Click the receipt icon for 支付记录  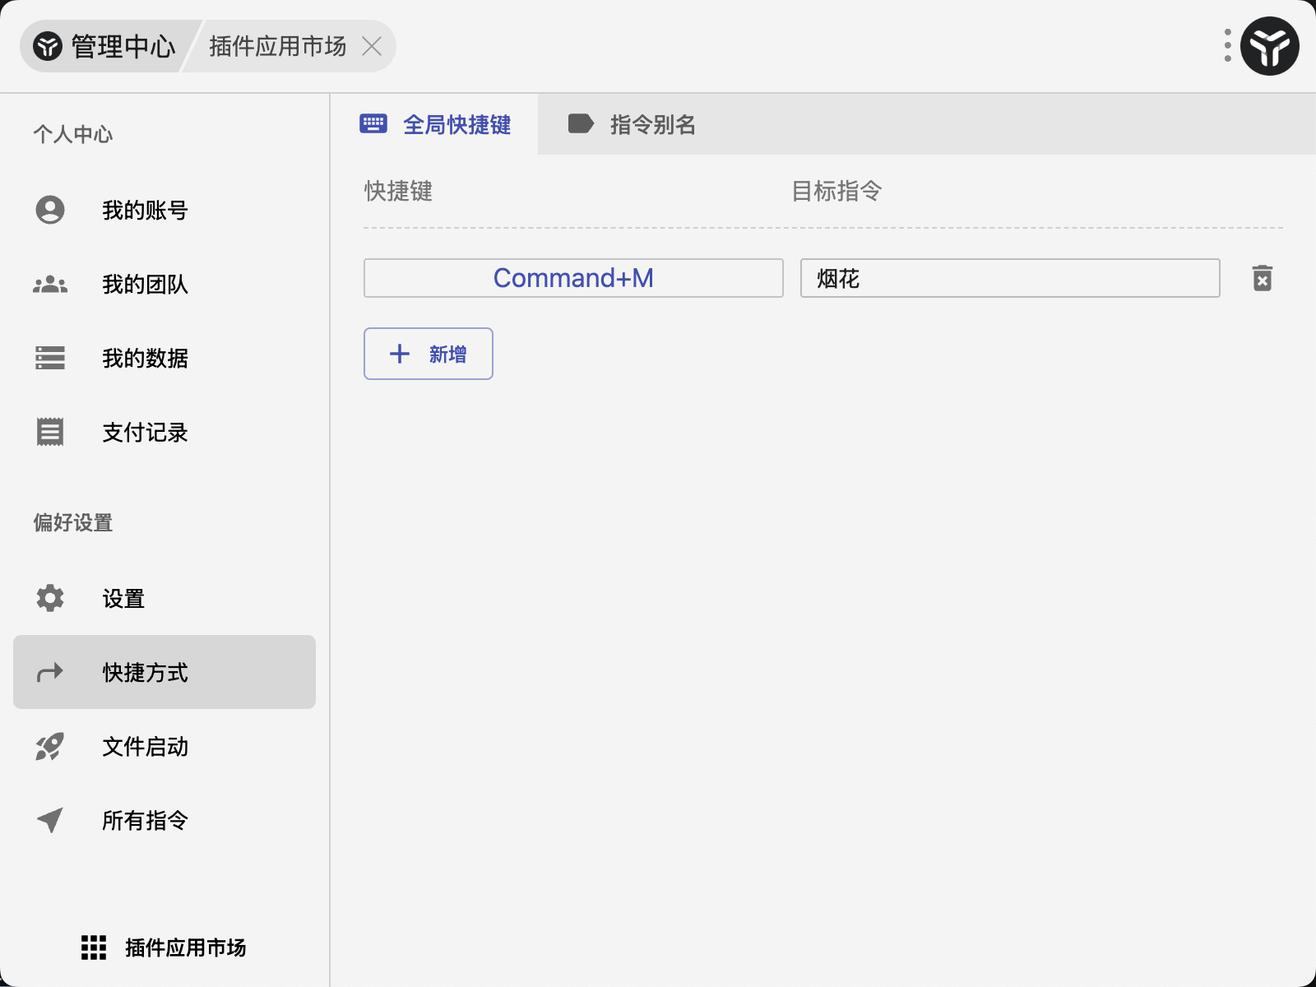pyautogui.click(x=50, y=432)
